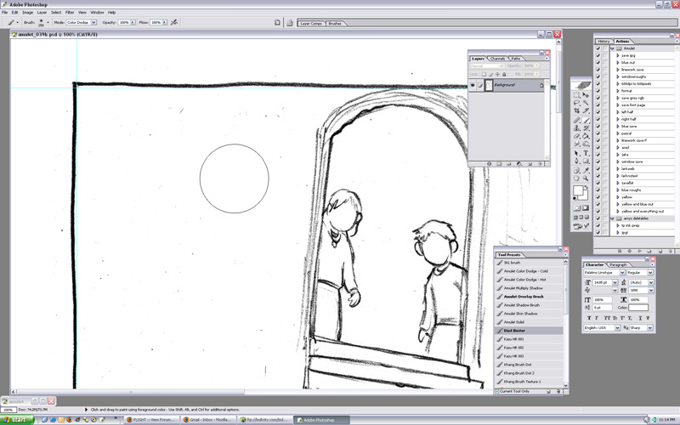Select the Magic Wand tool
This screenshot has width=680, height=425.
586,103
